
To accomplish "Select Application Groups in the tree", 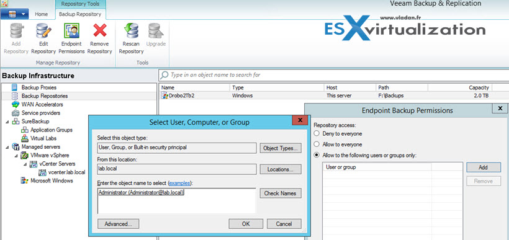I will coord(52,130).
